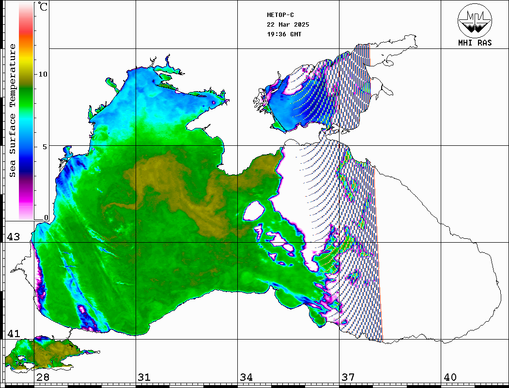This screenshot has width=509, height=388.
Task: Click the °C unit label
Action: (42, 6)
